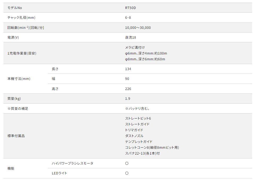This screenshot has height=181, width=259.
Task: Click the テンプレットガイド accessory entry
Action: point(139,142)
